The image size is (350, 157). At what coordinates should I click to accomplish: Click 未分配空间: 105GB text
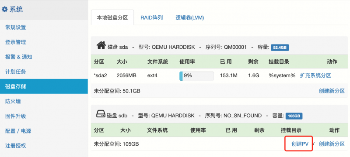coord(116,144)
